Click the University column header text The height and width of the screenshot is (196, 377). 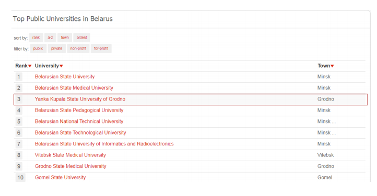[47, 66]
